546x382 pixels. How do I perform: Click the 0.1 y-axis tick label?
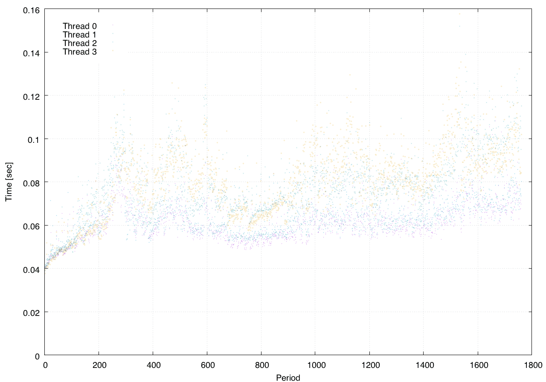33,139
